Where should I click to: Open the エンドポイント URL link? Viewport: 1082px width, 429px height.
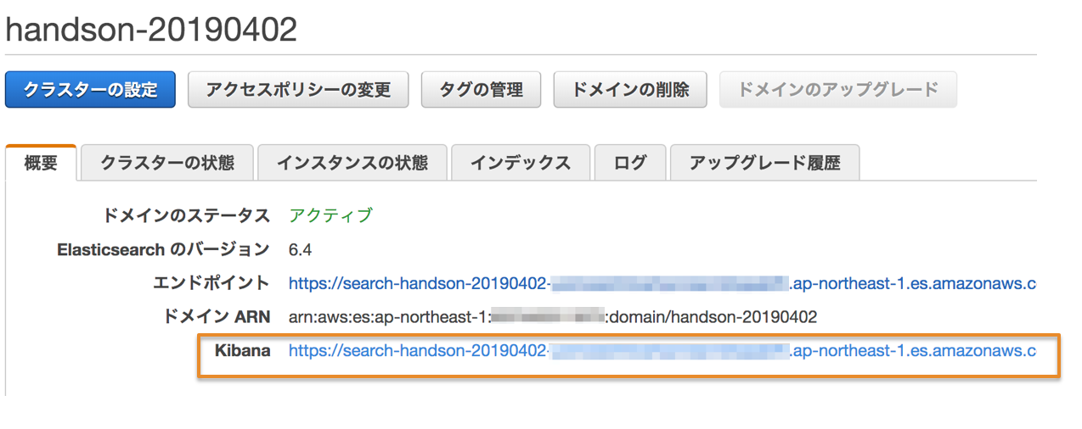click(662, 283)
